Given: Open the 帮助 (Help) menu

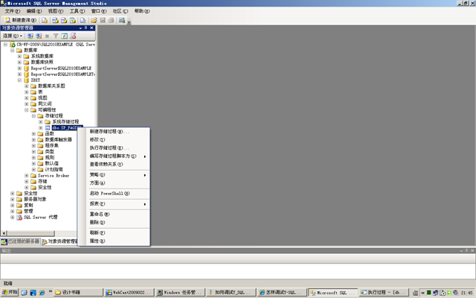Looking at the screenshot, I should [142, 11].
